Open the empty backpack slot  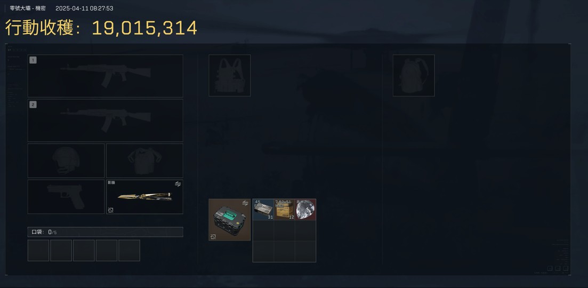pyautogui.click(x=414, y=75)
